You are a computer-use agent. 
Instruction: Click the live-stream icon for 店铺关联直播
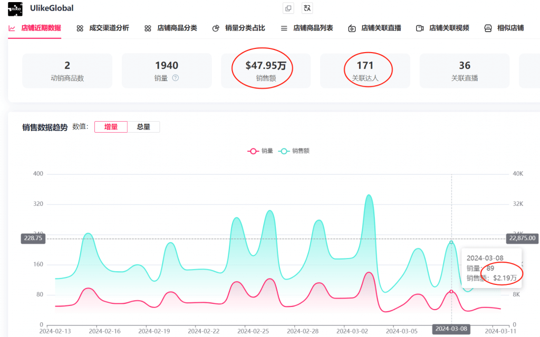pyautogui.click(x=352, y=28)
